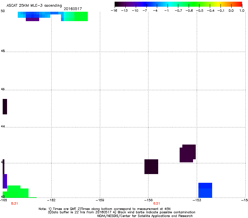Image resolution: width=248 pixels, height=218 pixels.
Task: Click the longitude label -159
Action: coord(100,200)
